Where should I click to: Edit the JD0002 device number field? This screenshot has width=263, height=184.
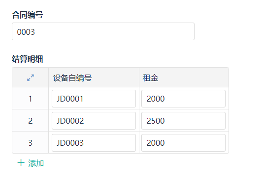[94, 121]
